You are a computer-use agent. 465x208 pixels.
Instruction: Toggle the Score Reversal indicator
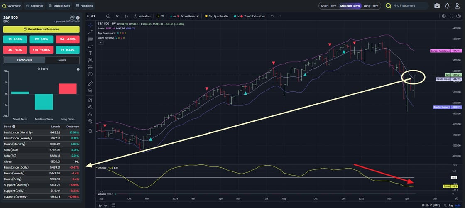coord(184,16)
